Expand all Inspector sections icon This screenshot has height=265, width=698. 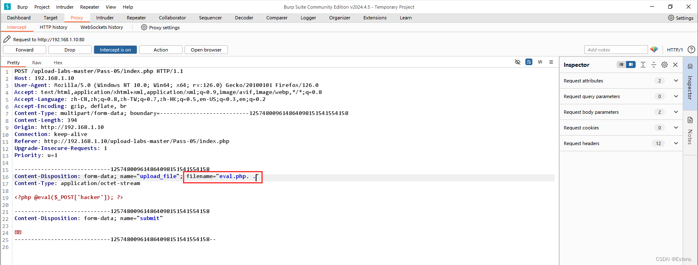[643, 65]
